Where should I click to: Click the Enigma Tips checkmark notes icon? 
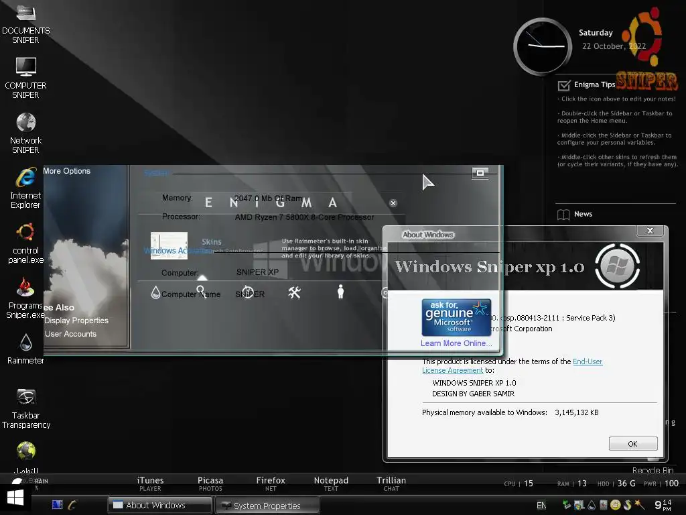pyautogui.click(x=564, y=85)
